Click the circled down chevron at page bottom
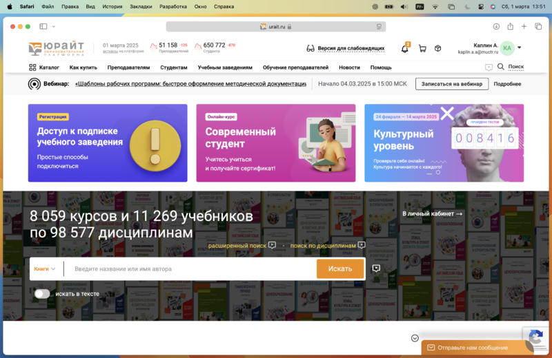The height and width of the screenshot is (358, 552). (415, 338)
